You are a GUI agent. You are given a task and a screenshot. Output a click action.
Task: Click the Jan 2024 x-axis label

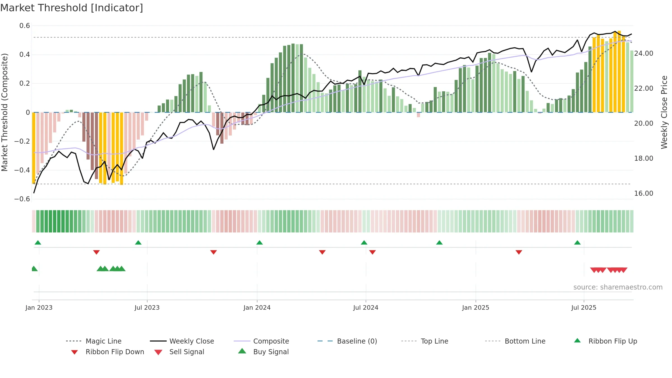[x=257, y=307]
